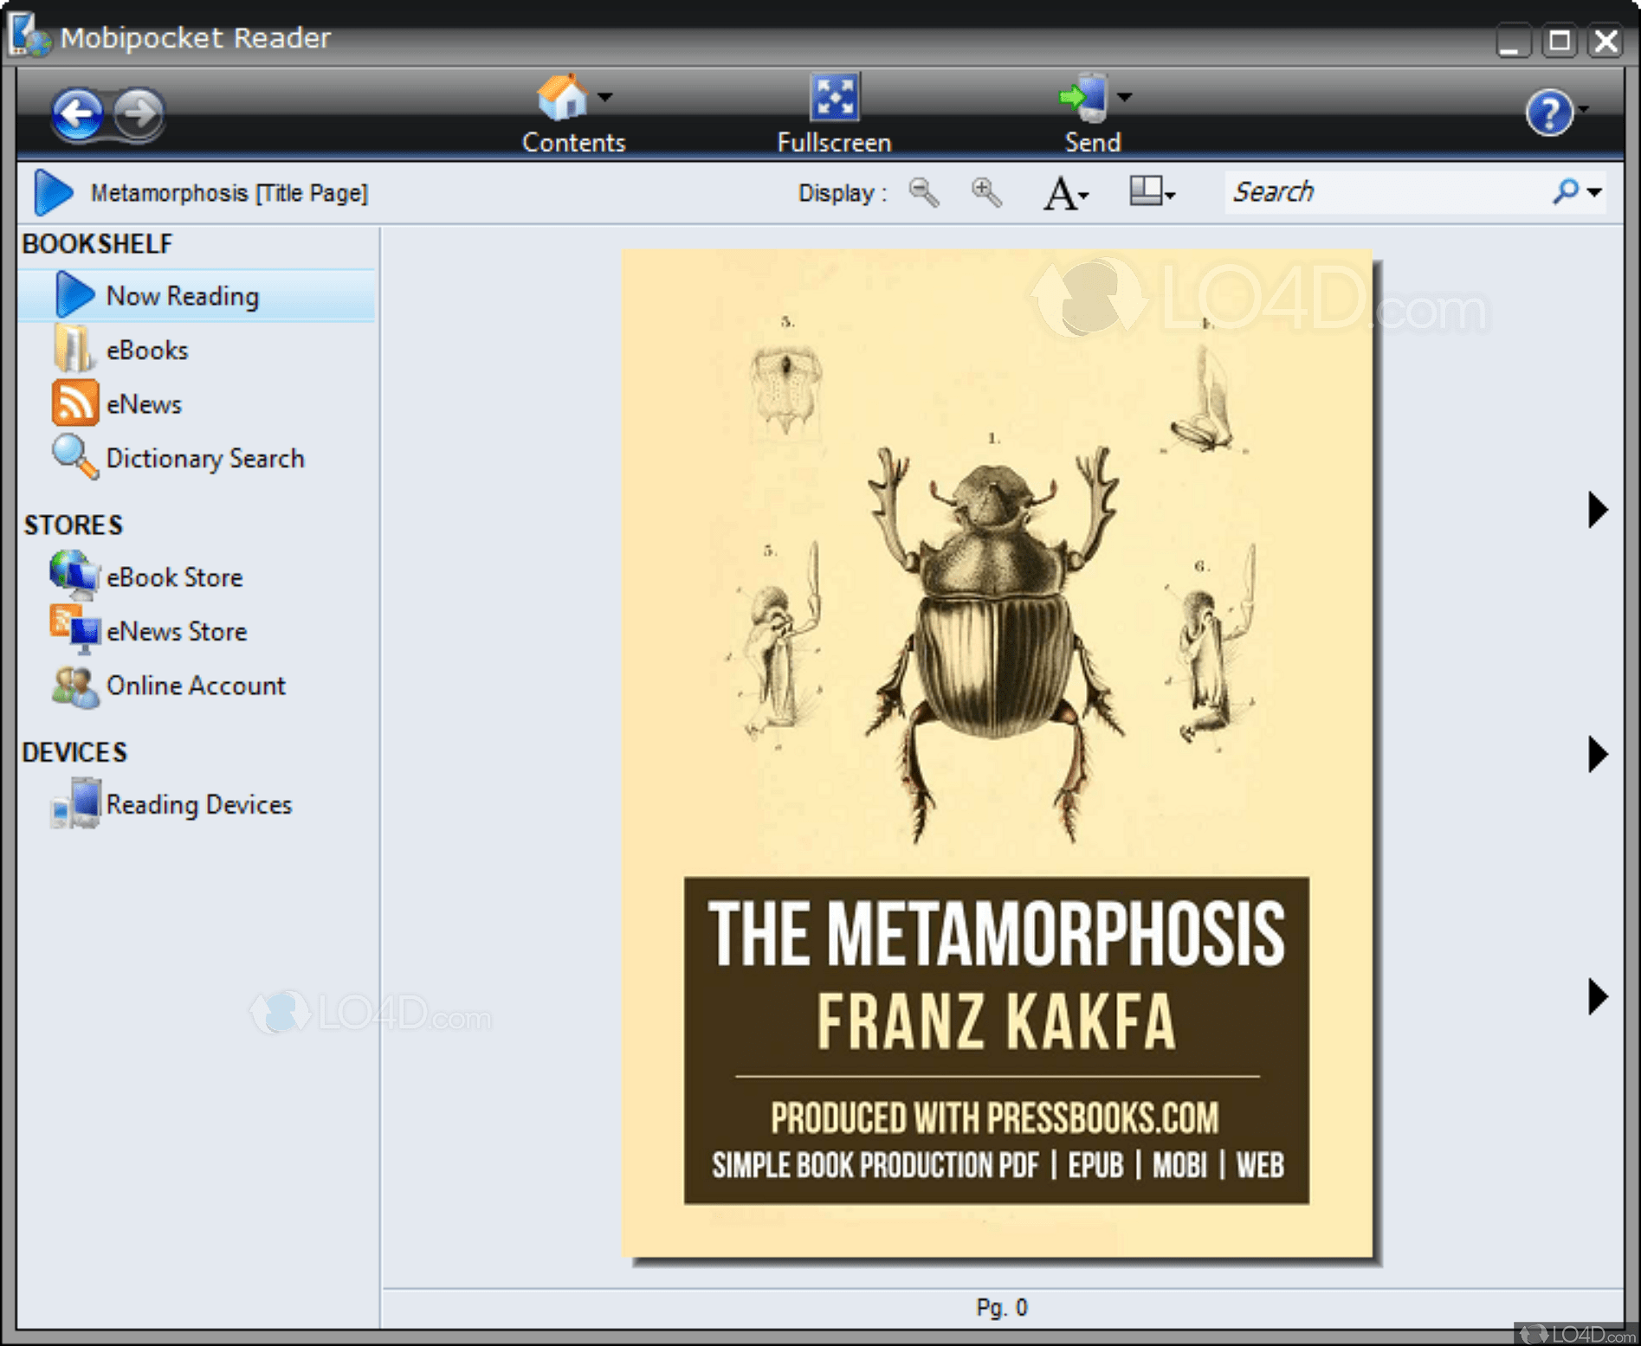Expand the Contents dropdown arrow
Viewport: 1641px width, 1346px height.
(605, 97)
